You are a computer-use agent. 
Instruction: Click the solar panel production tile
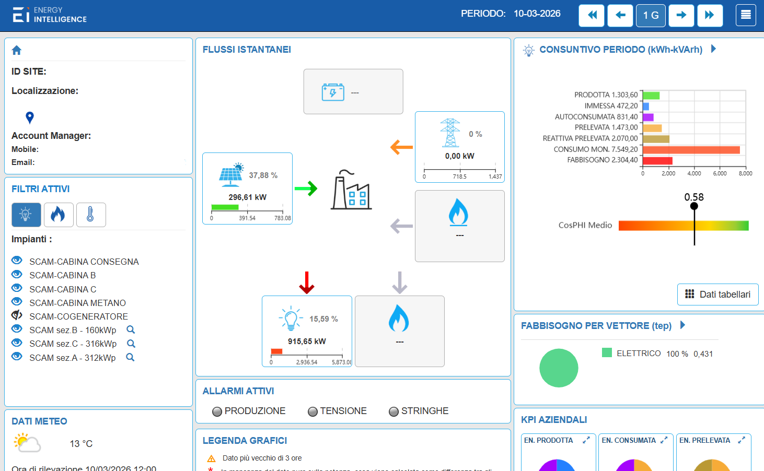(247, 188)
